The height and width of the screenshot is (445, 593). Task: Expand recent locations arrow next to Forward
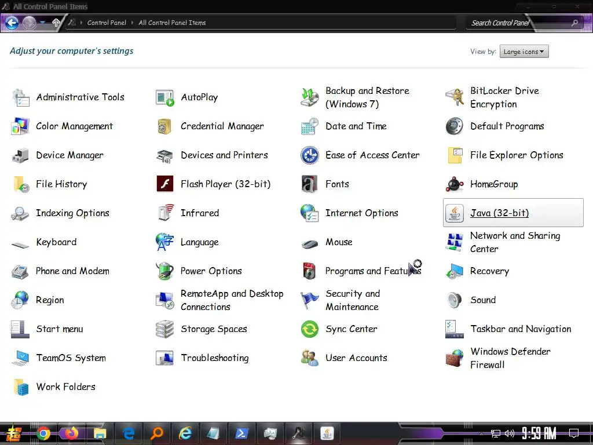(42, 23)
